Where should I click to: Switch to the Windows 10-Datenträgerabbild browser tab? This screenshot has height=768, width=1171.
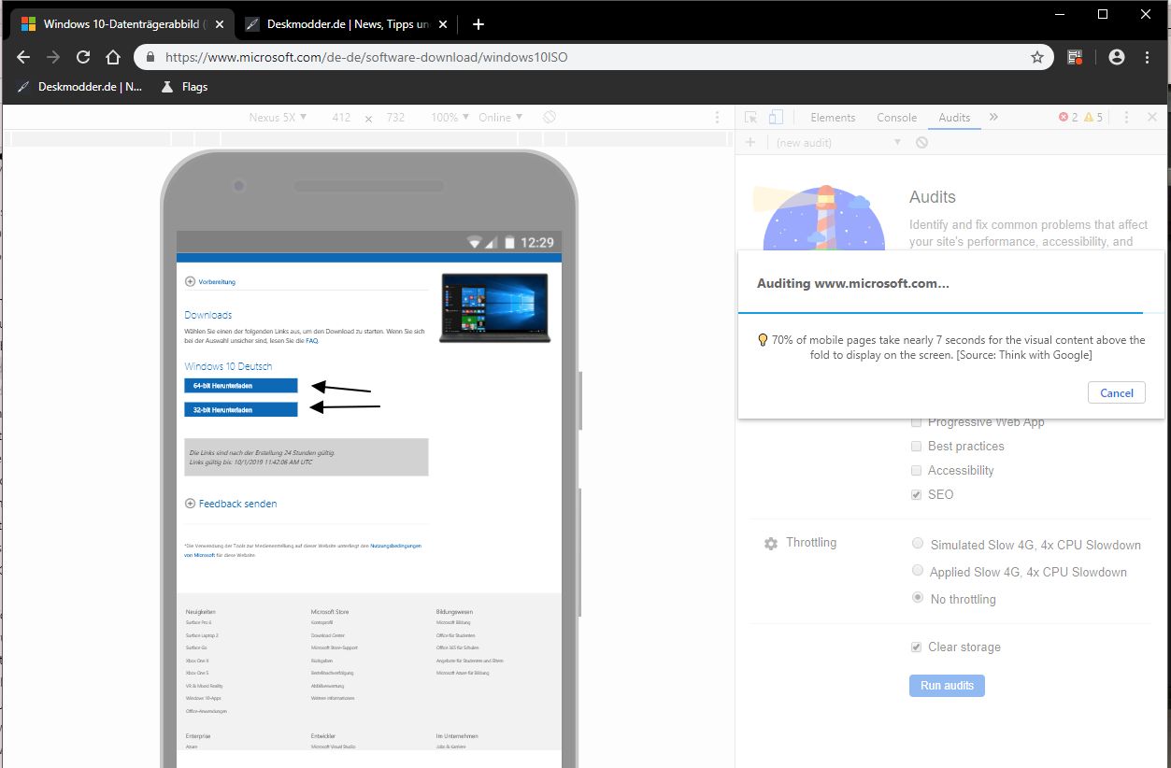[x=121, y=24]
